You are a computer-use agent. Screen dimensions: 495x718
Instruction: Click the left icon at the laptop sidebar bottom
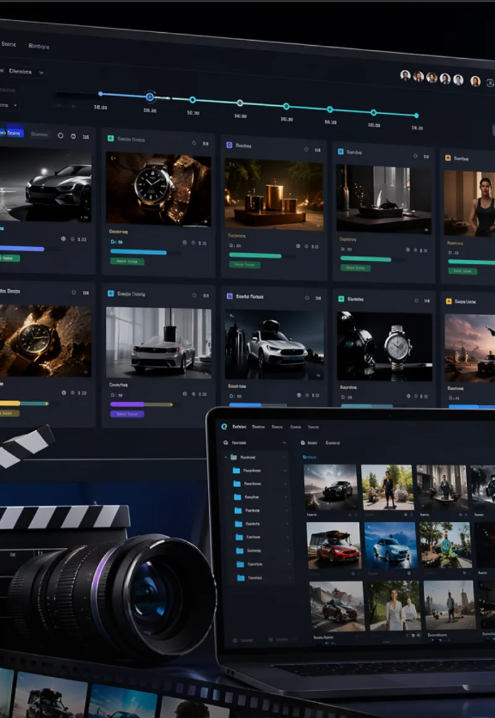pos(235,639)
